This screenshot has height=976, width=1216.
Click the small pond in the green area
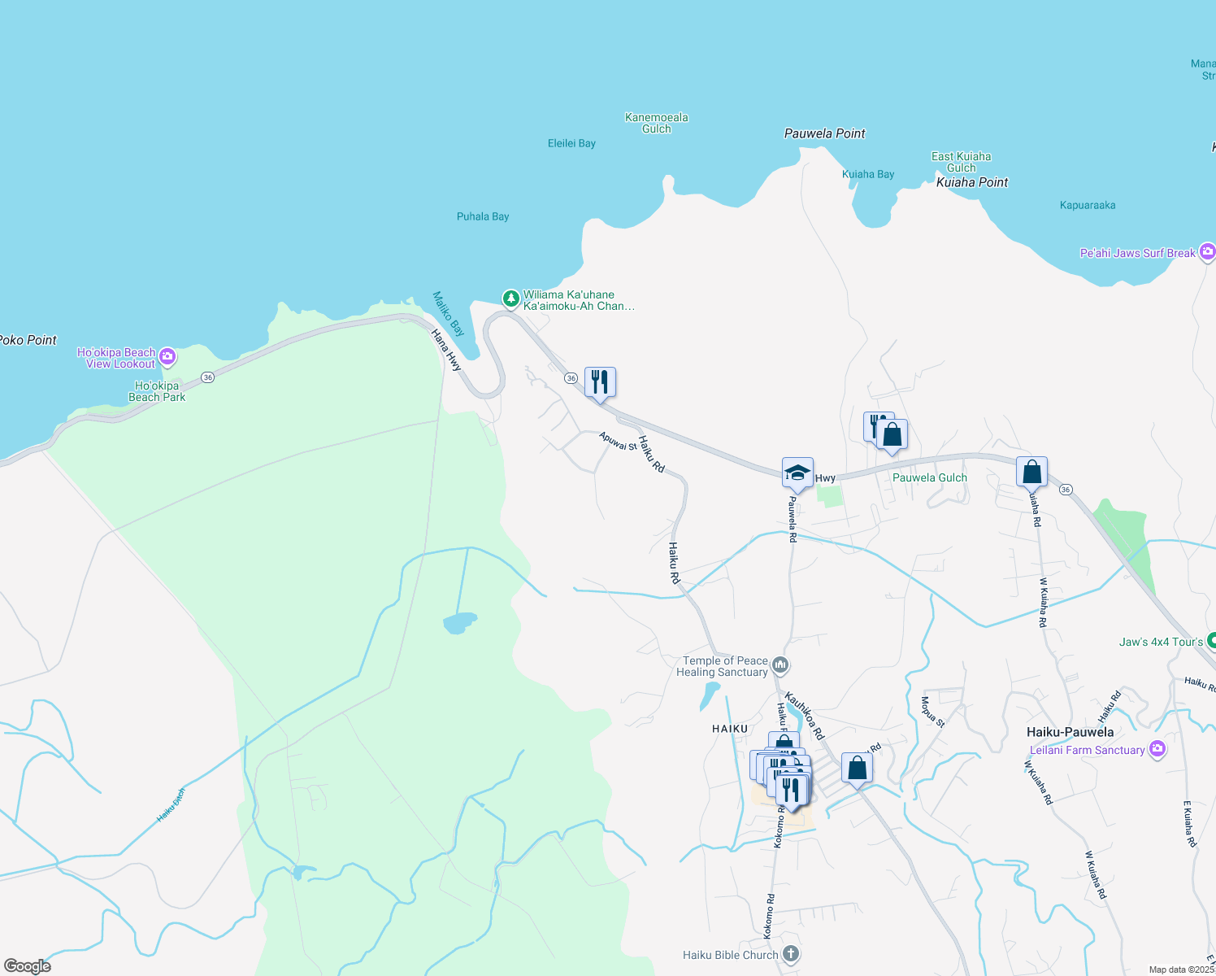tap(459, 623)
